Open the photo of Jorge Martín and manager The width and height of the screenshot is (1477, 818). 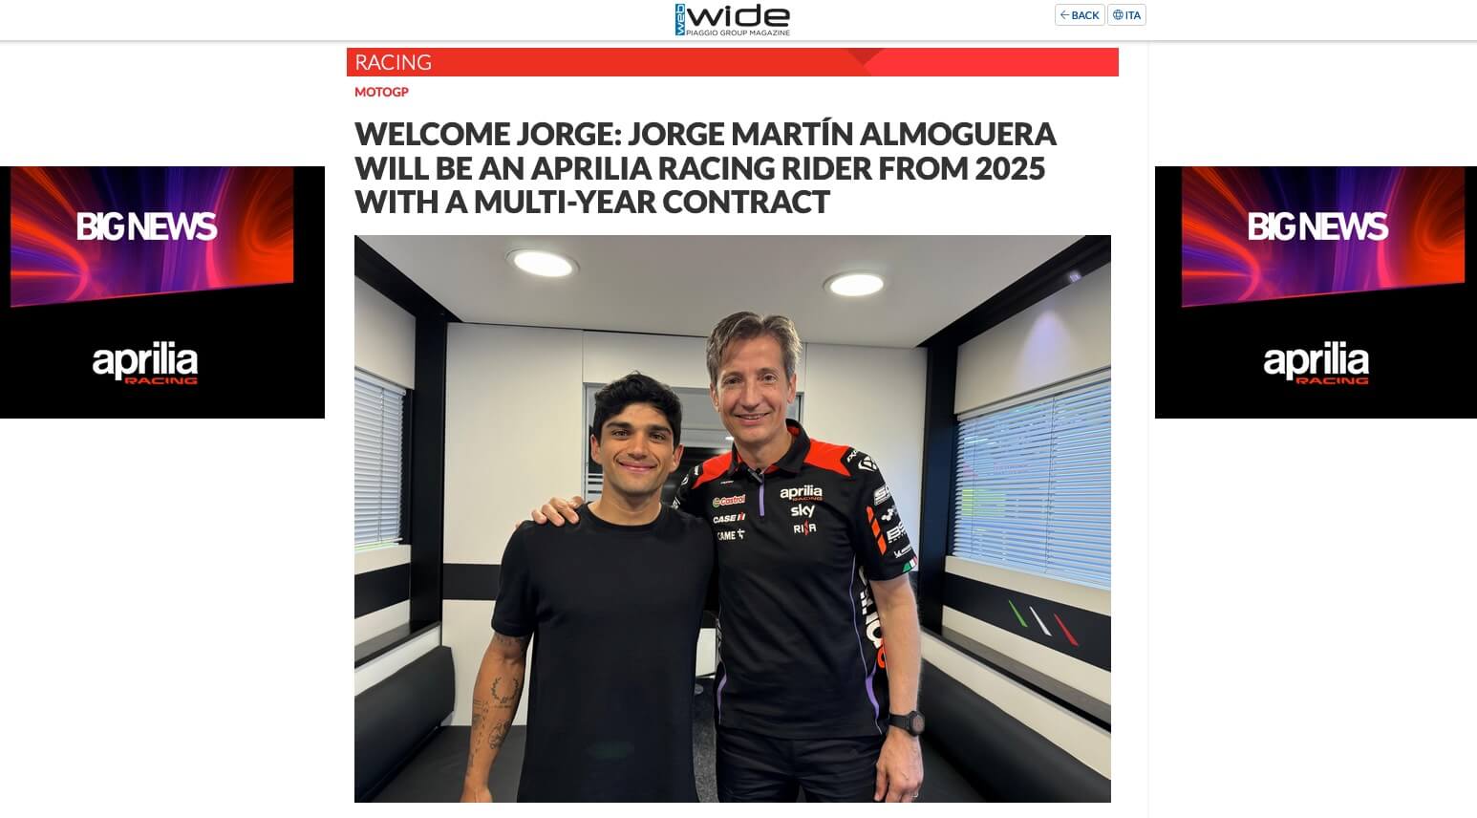click(732, 519)
